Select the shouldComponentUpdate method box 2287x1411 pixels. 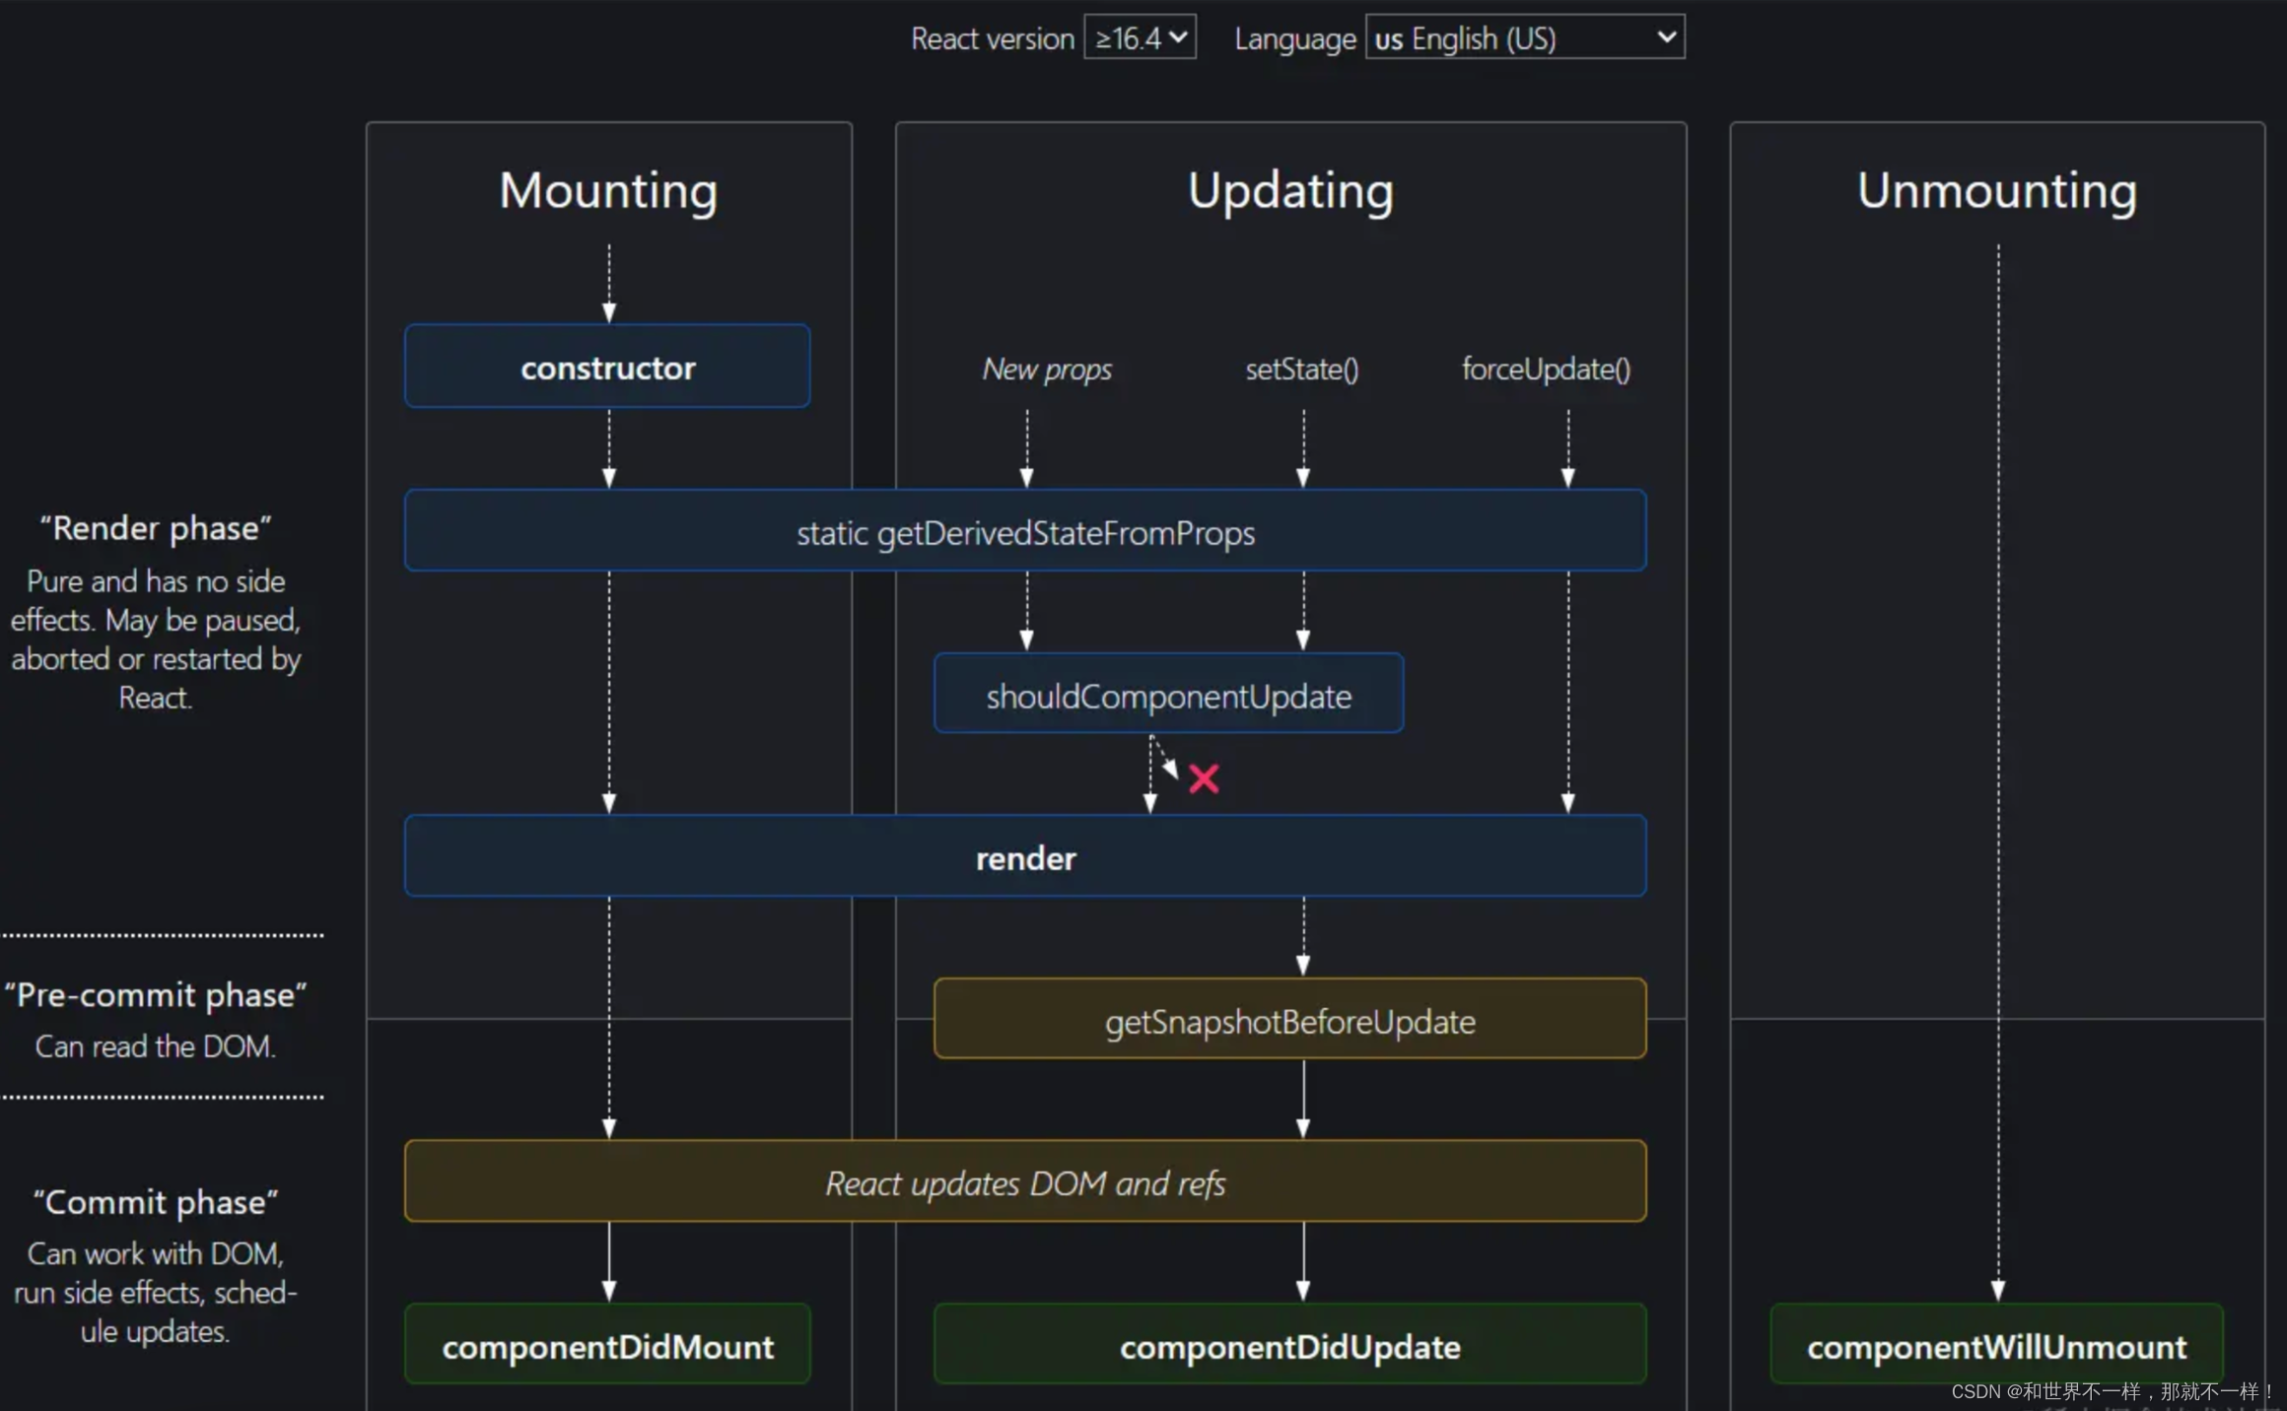click(x=1169, y=695)
